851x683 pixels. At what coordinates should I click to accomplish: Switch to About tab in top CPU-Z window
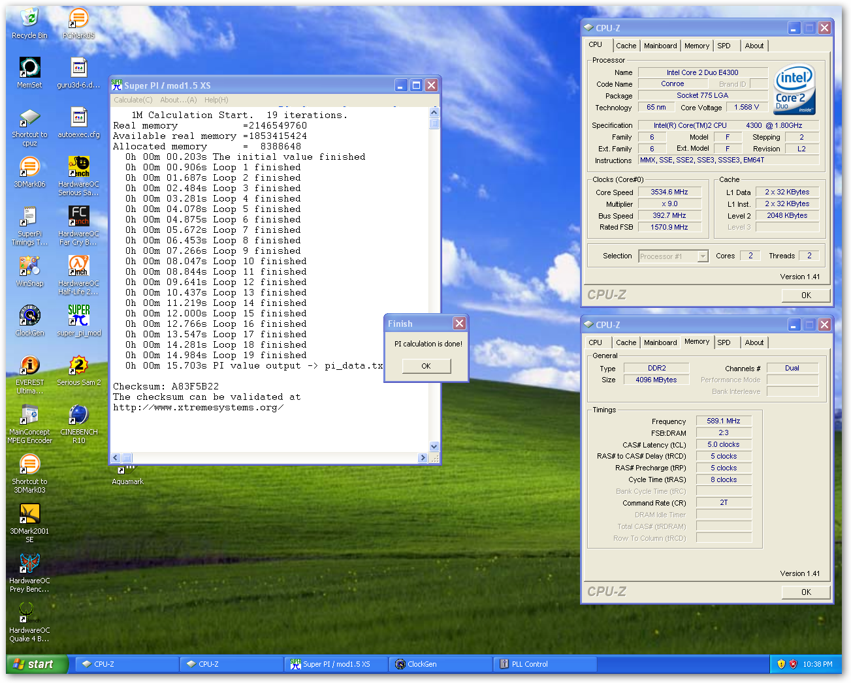(x=754, y=46)
